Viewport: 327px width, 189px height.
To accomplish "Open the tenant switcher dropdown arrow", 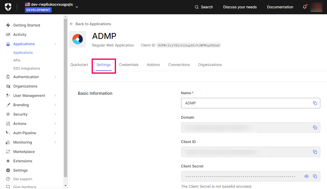I will point(77,7).
